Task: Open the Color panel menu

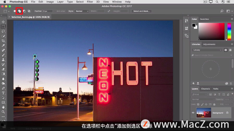Action: coord(232,19)
